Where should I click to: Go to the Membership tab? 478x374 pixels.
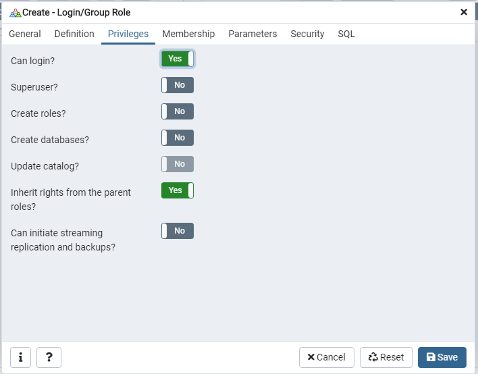[188, 34]
